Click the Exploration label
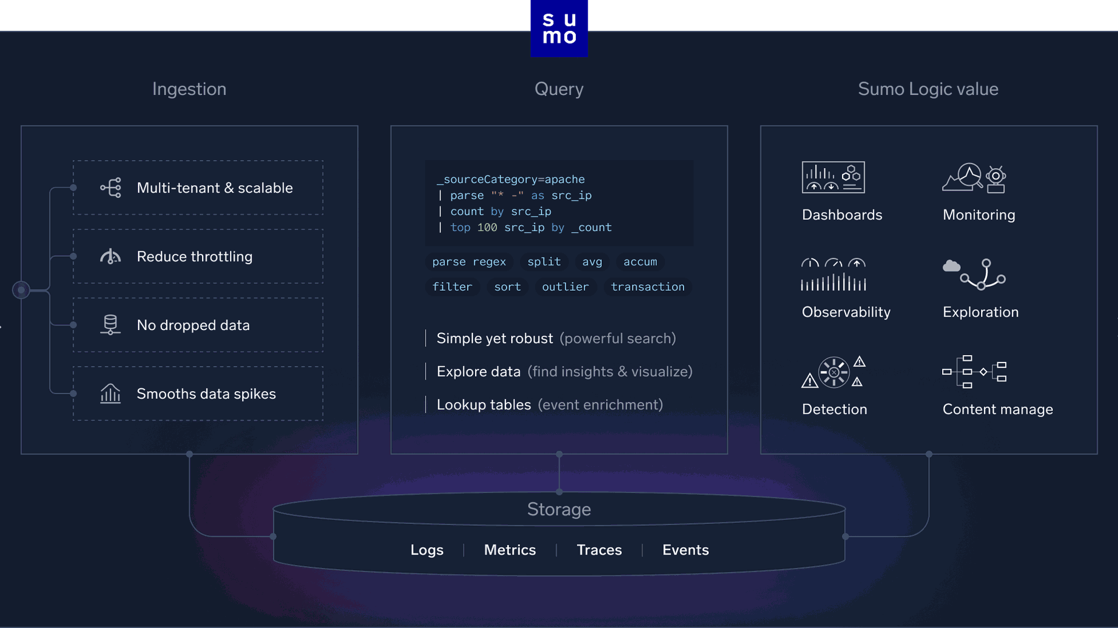Image resolution: width=1118 pixels, height=628 pixels. [x=981, y=312]
